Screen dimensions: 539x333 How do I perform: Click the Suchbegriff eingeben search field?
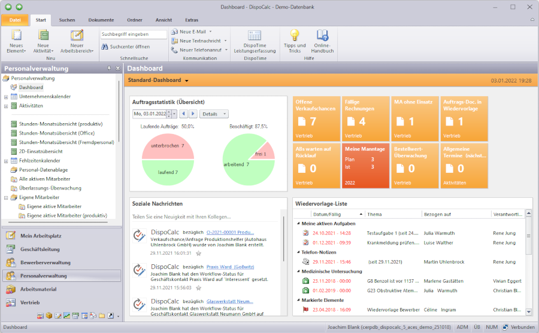pos(134,35)
